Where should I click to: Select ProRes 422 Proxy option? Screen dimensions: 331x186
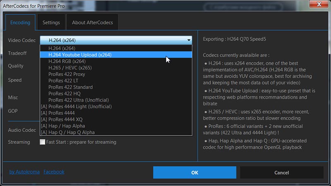116,74
